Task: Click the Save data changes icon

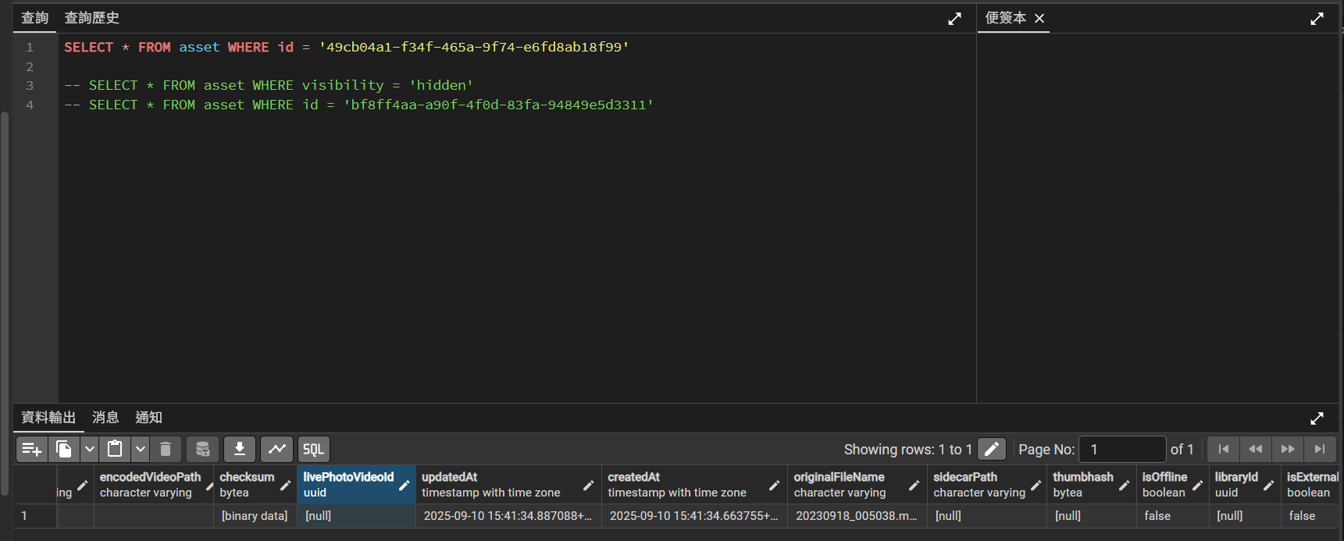Action: (202, 449)
